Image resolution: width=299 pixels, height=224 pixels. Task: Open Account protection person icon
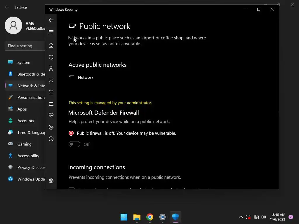pyautogui.click(x=51, y=69)
